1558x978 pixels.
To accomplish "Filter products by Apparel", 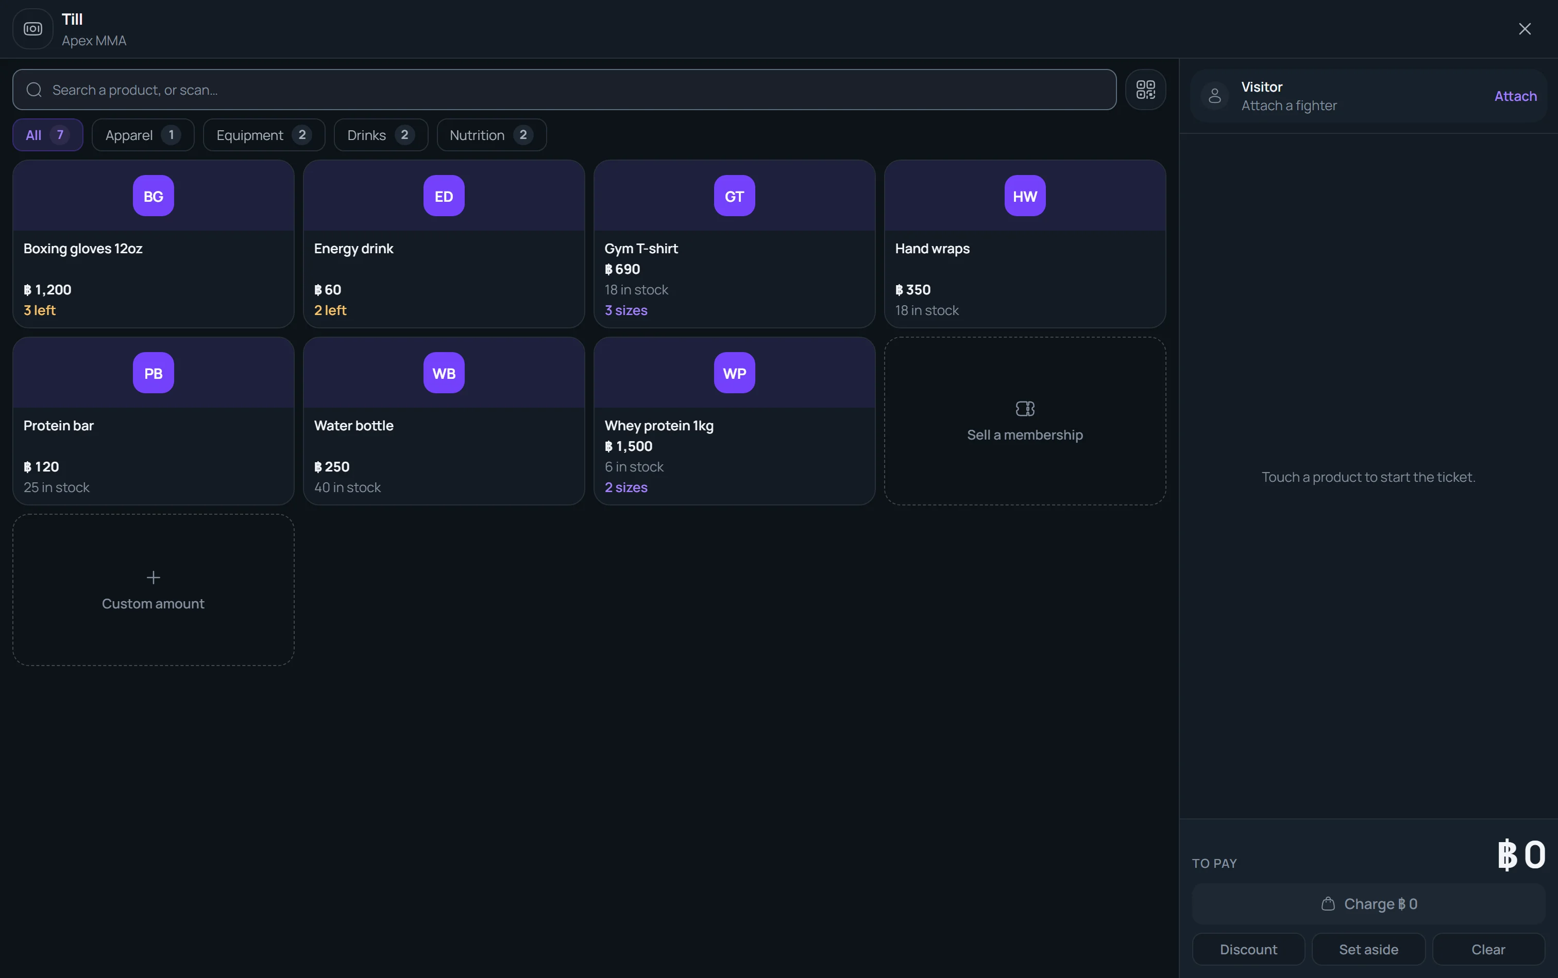I will 143,135.
